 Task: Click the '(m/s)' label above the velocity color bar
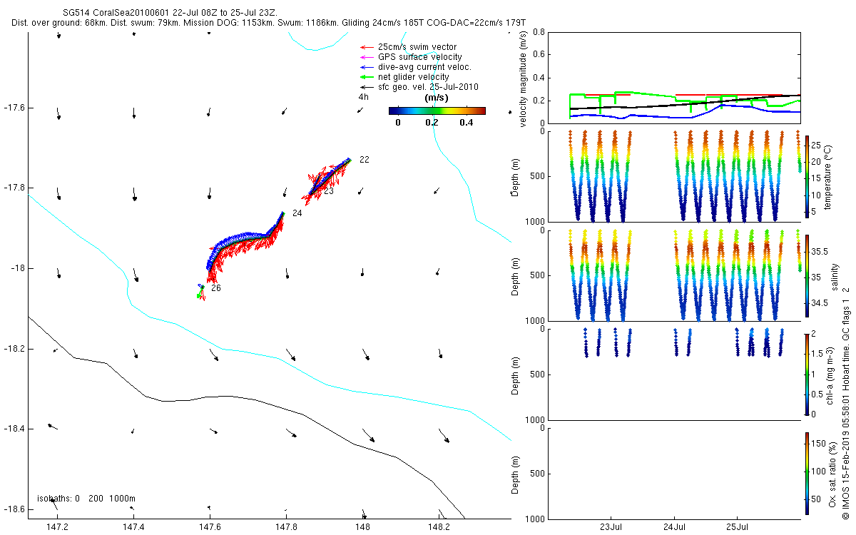436,97
